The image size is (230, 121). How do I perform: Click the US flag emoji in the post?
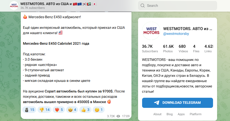click(x=61, y=33)
